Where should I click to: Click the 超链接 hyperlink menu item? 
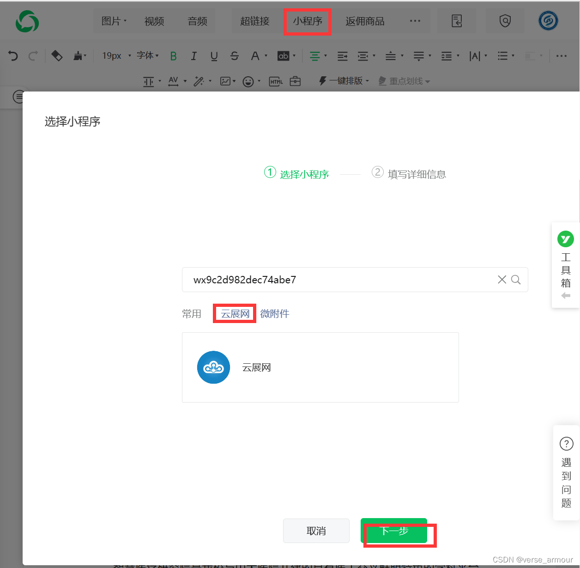tap(255, 21)
